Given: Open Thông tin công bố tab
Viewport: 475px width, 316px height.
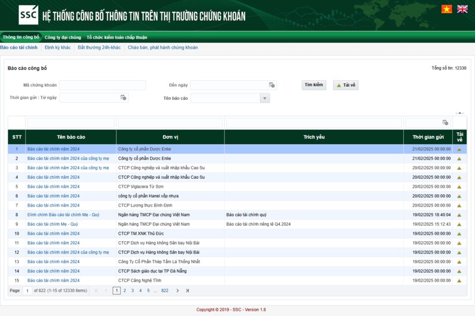Looking at the screenshot, I should click(x=21, y=37).
